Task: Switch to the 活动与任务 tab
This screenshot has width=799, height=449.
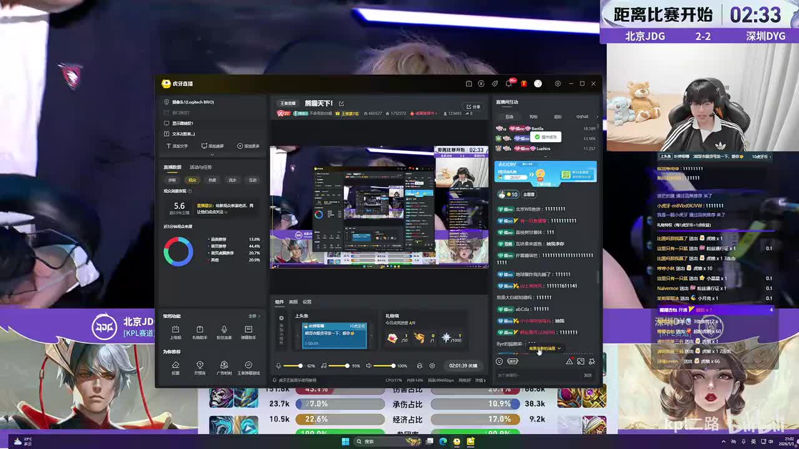Action: [200, 167]
